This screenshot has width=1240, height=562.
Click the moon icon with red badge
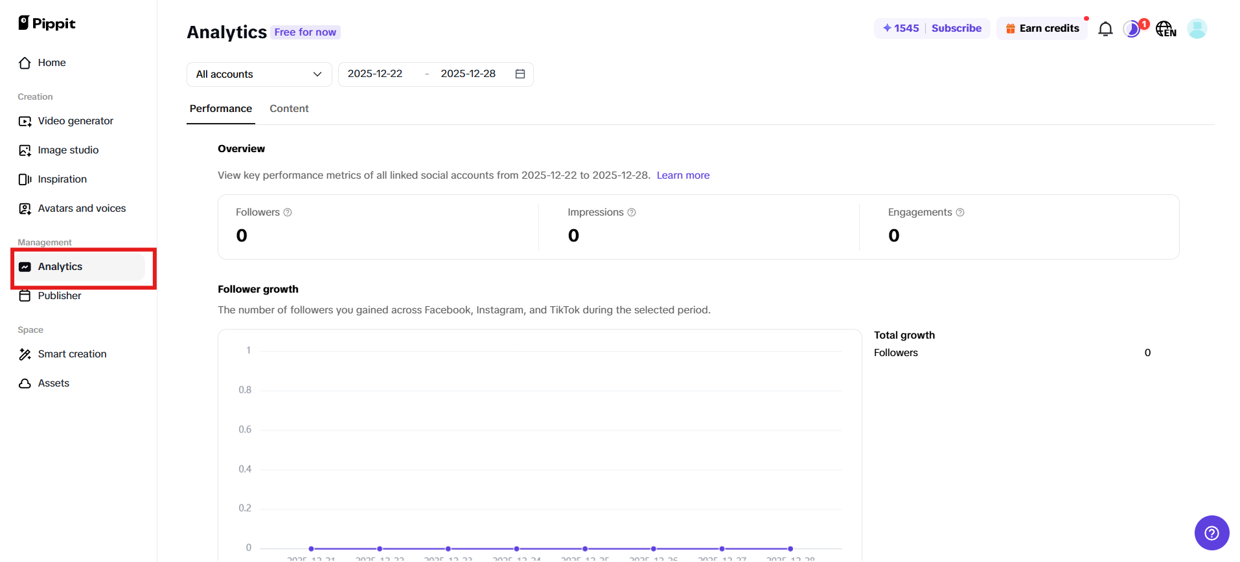[x=1132, y=29]
